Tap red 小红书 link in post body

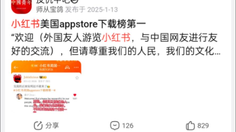[116, 37]
